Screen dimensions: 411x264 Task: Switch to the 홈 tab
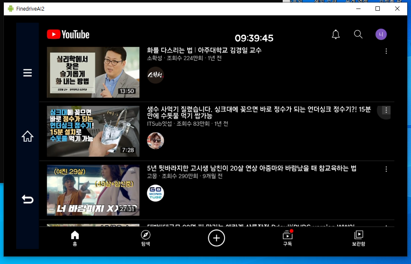coord(75,238)
